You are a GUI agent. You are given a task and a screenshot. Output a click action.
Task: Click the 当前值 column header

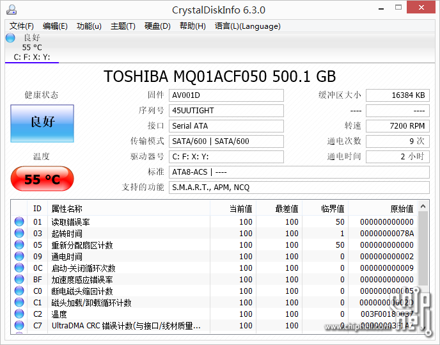point(233,209)
